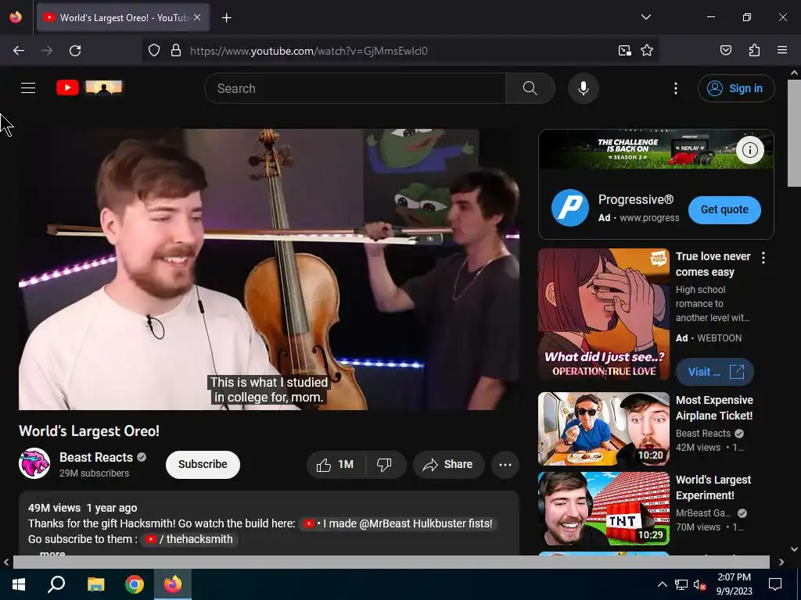
Task: Open ad info icon on Progressive banner
Action: pyautogui.click(x=749, y=150)
